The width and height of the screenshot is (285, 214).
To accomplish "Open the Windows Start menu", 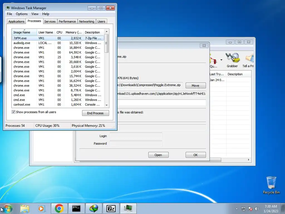I will [x=8, y=208].
